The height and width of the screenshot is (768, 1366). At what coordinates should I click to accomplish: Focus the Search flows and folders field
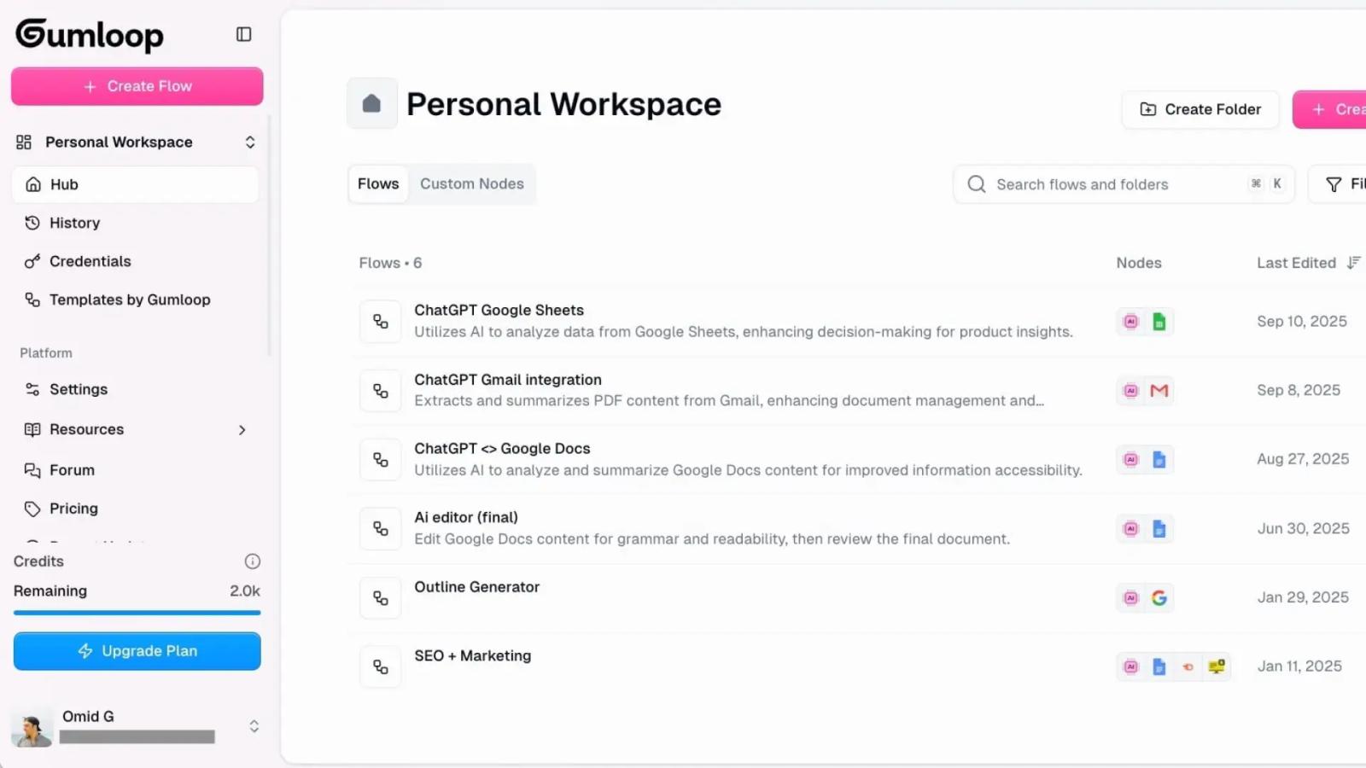tap(1124, 184)
